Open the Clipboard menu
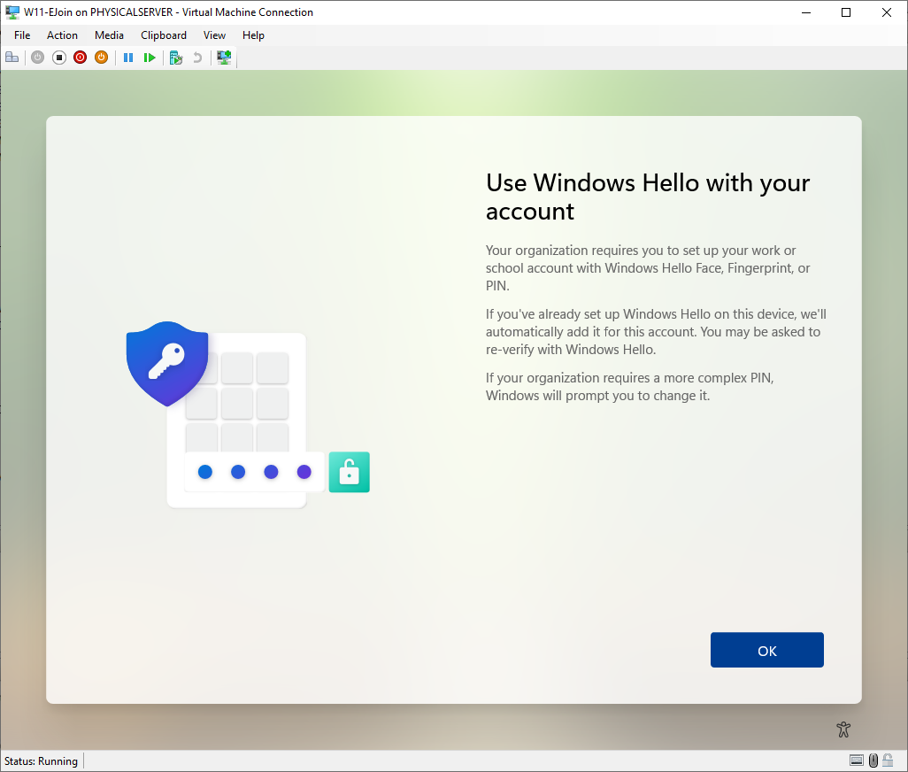Screen dimensions: 908x772 [164, 35]
